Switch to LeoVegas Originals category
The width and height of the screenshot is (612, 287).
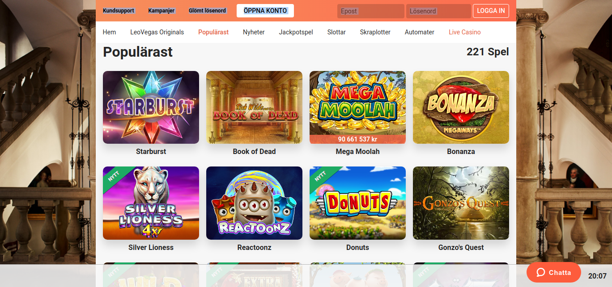coord(157,32)
